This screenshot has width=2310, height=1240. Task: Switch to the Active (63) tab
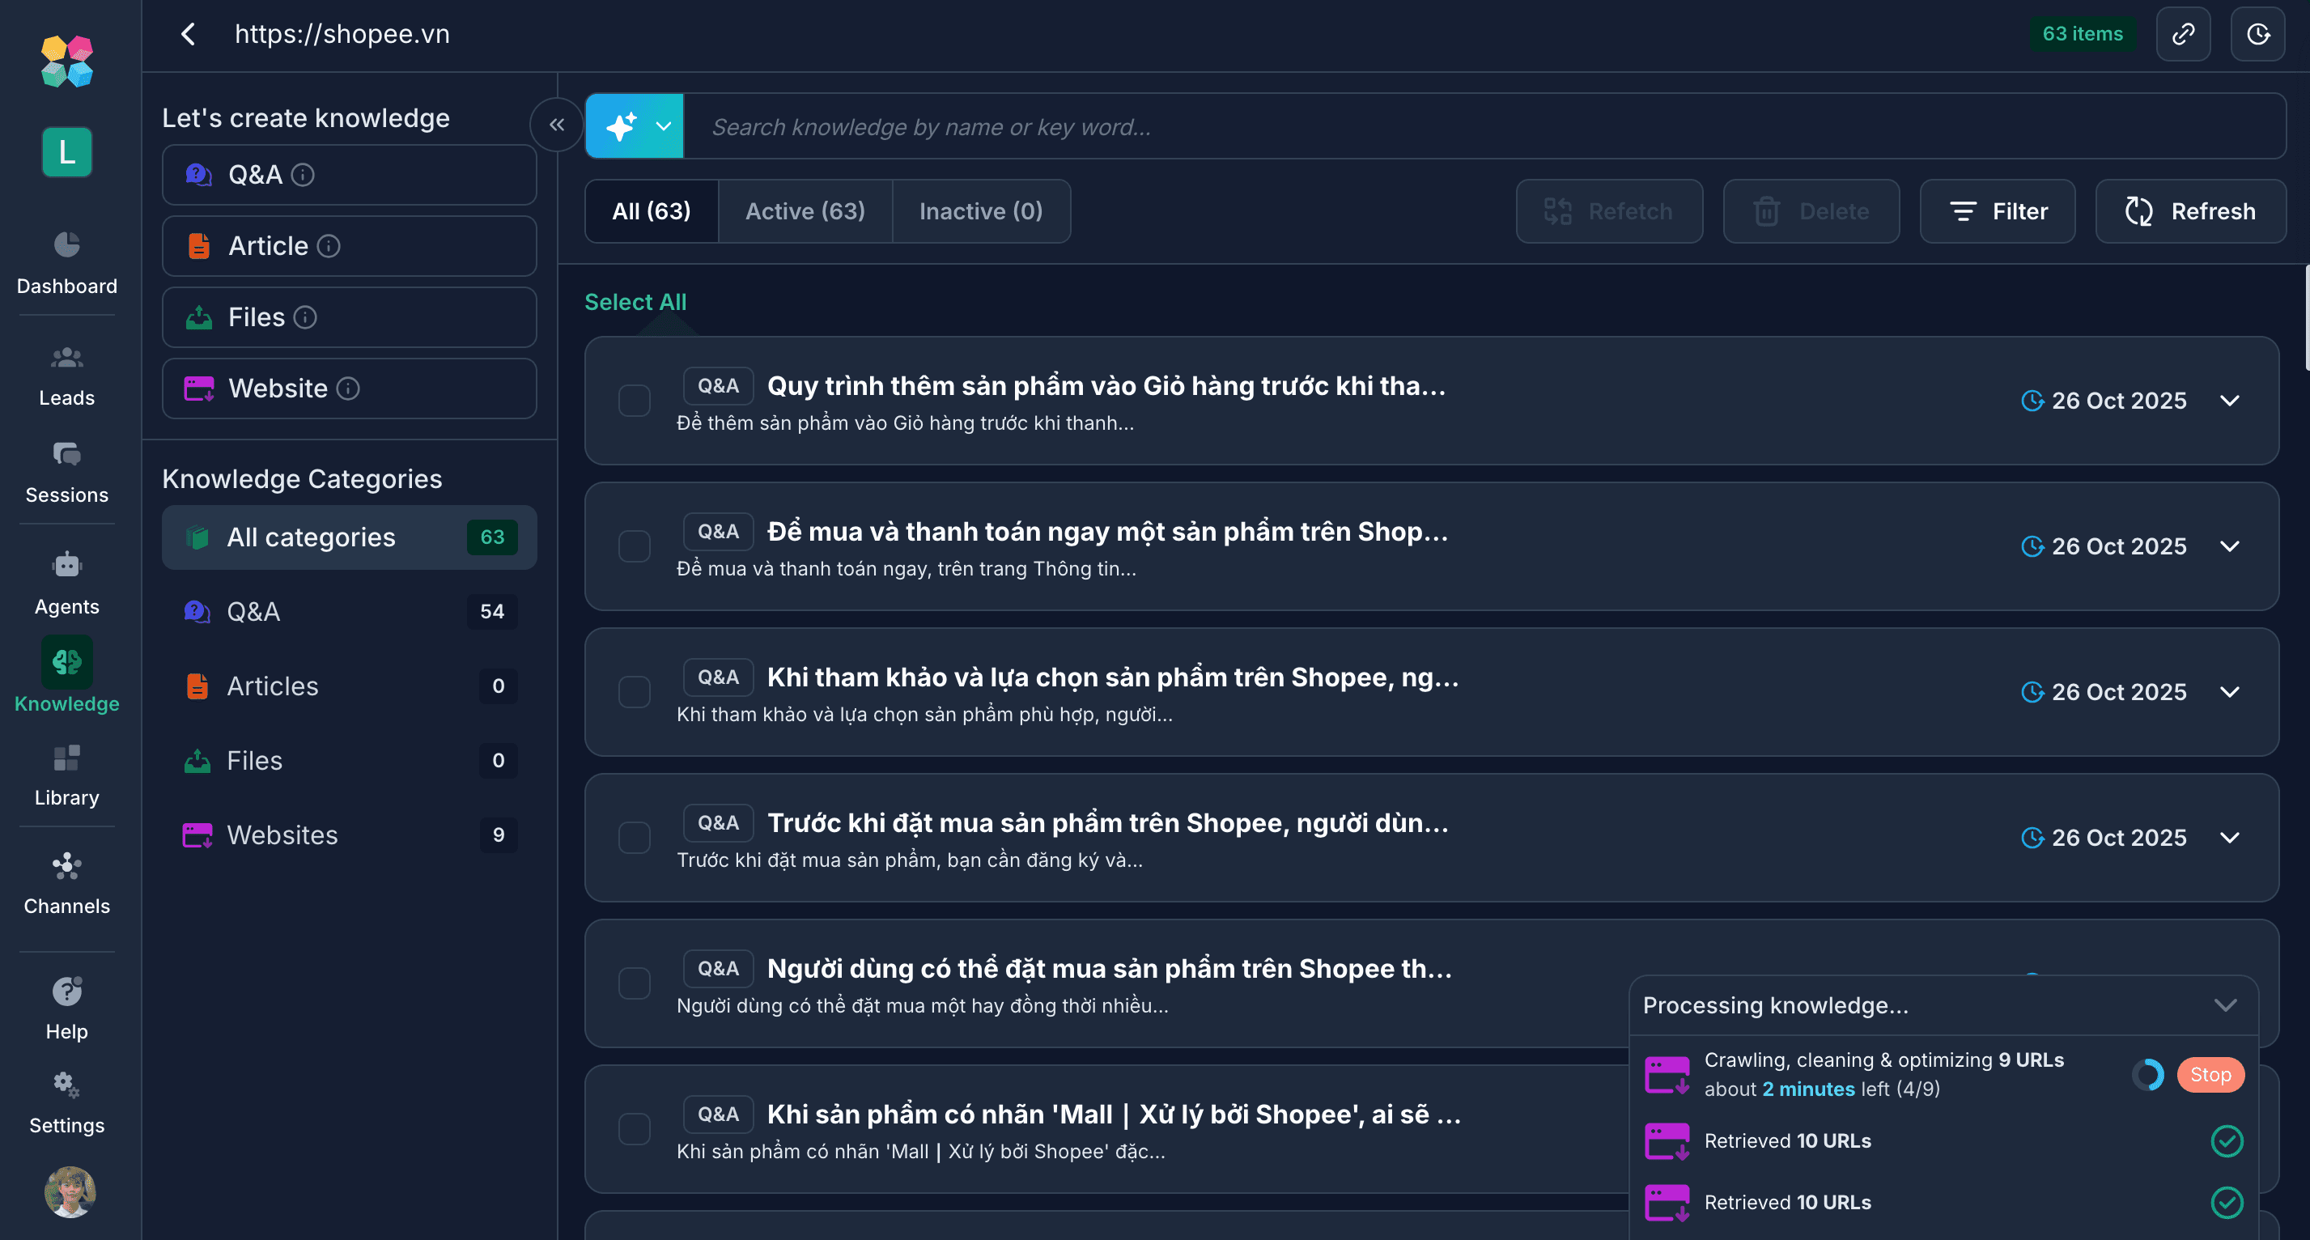click(x=805, y=210)
